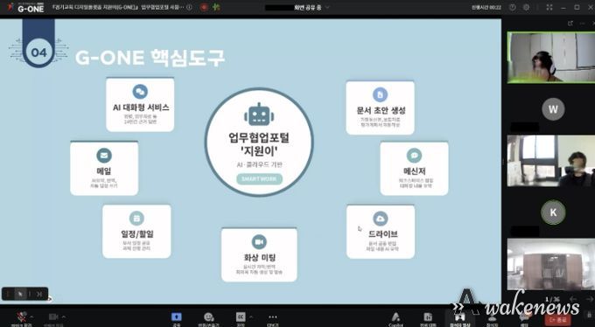Toggle the highlighted participant video view button
The width and height of the screenshot is (595, 327).
(459, 317)
